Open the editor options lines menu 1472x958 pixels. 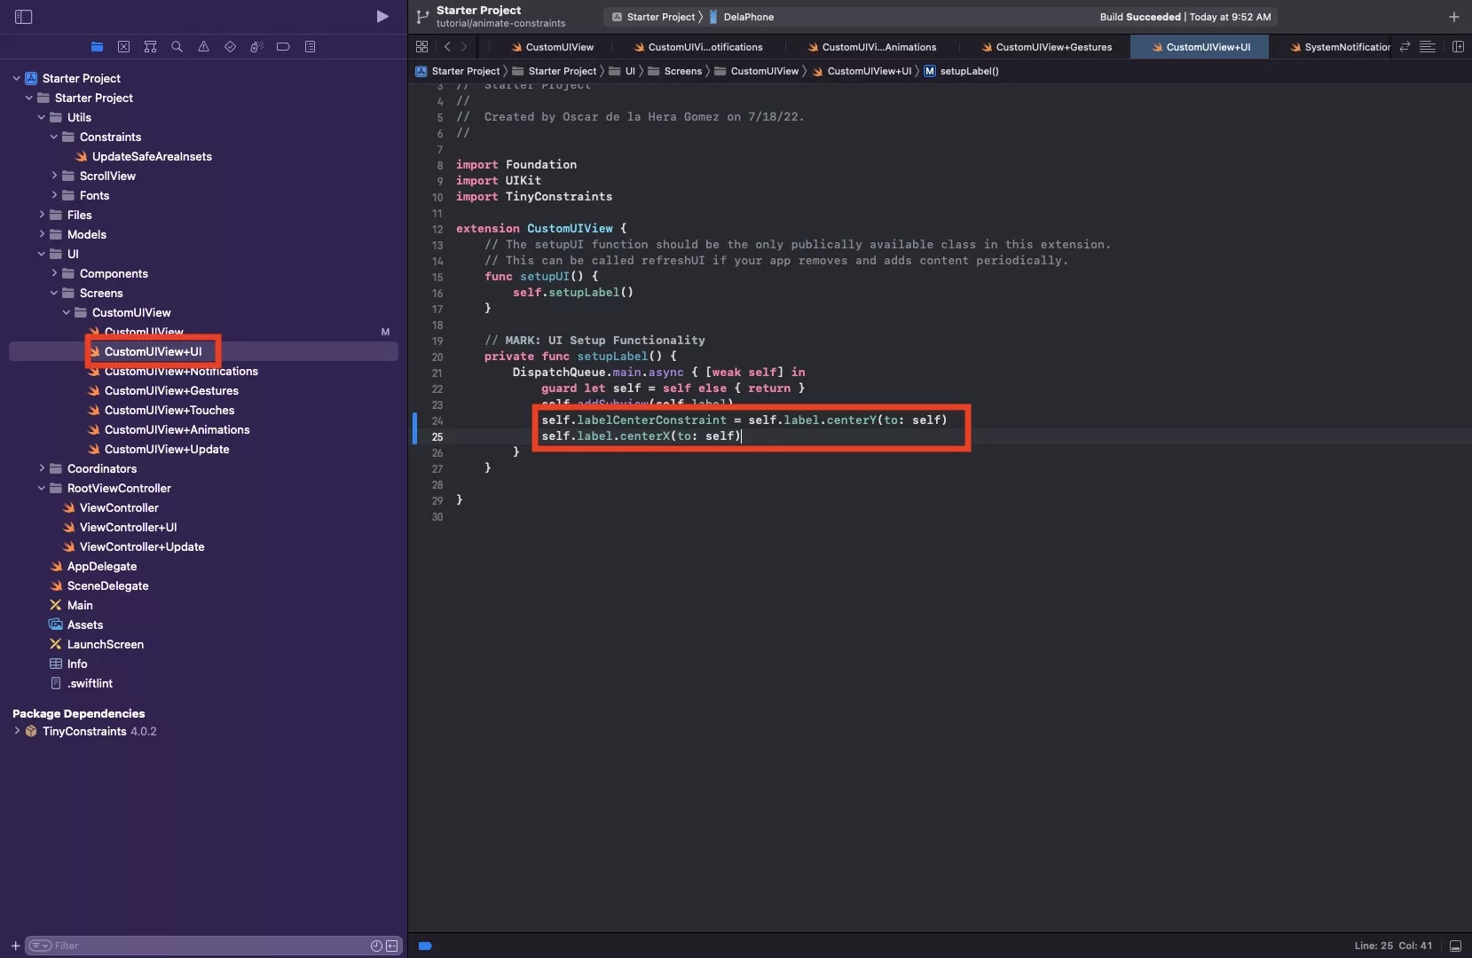pyautogui.click(x=1428, y=47)
